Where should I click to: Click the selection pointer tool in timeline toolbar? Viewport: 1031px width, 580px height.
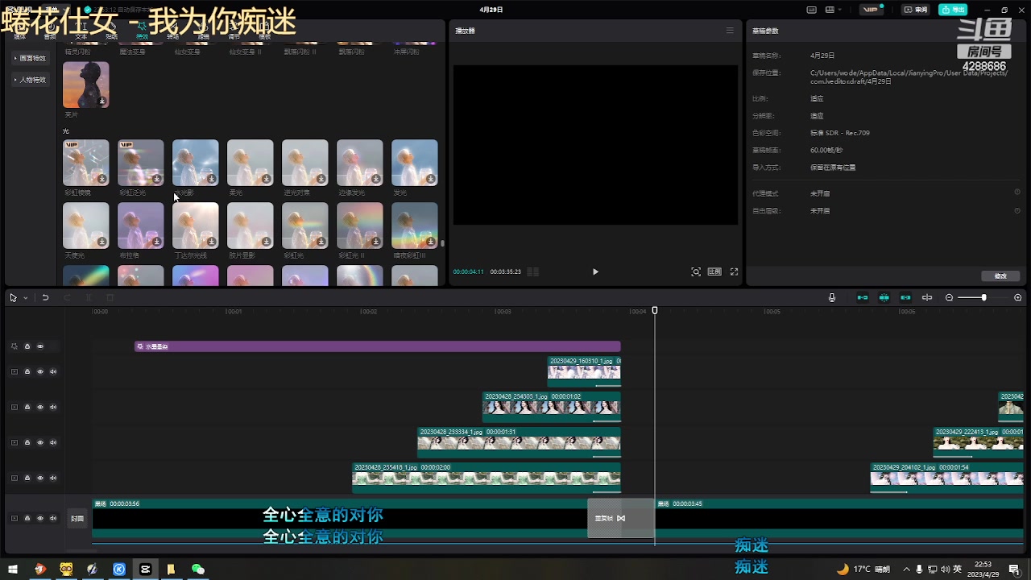(13, 297)
